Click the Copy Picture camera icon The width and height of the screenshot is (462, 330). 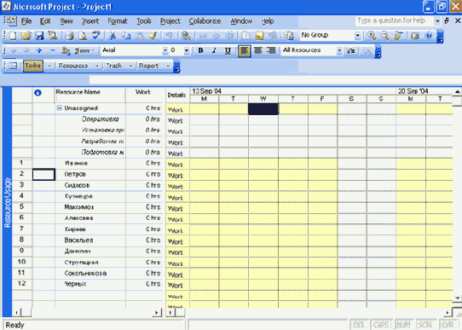(415, 36)
